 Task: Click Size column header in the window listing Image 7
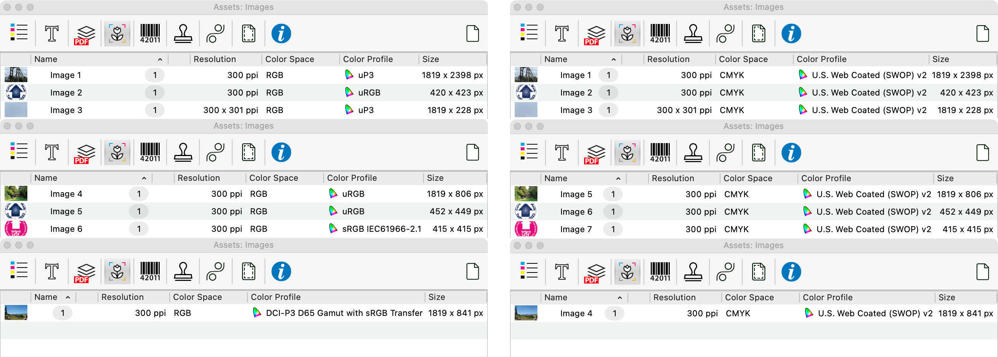point(965,178)
